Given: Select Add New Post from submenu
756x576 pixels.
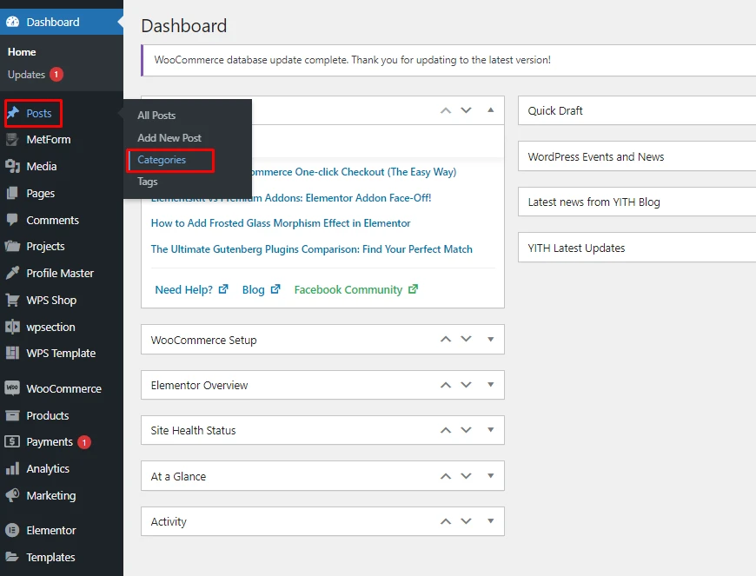Looking at the screenshot, I should 169,137.
